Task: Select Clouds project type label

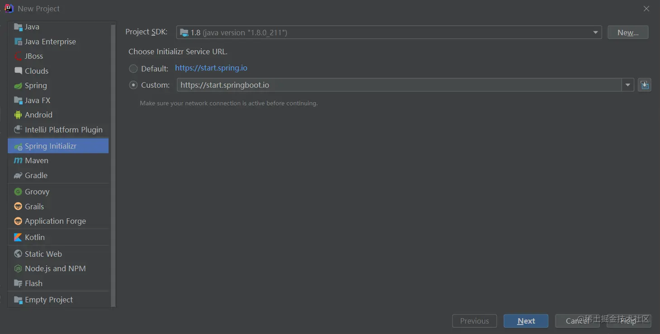Action: click(x=37, y=71)
